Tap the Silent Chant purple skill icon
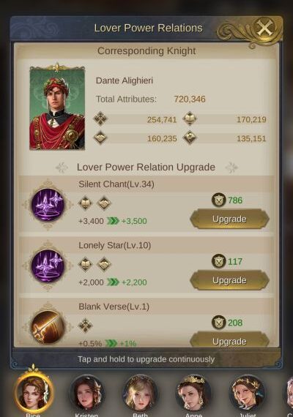Image resolution: width=293 pixels, height=417 pixels. pyautogui.click(x=48, y=205)
